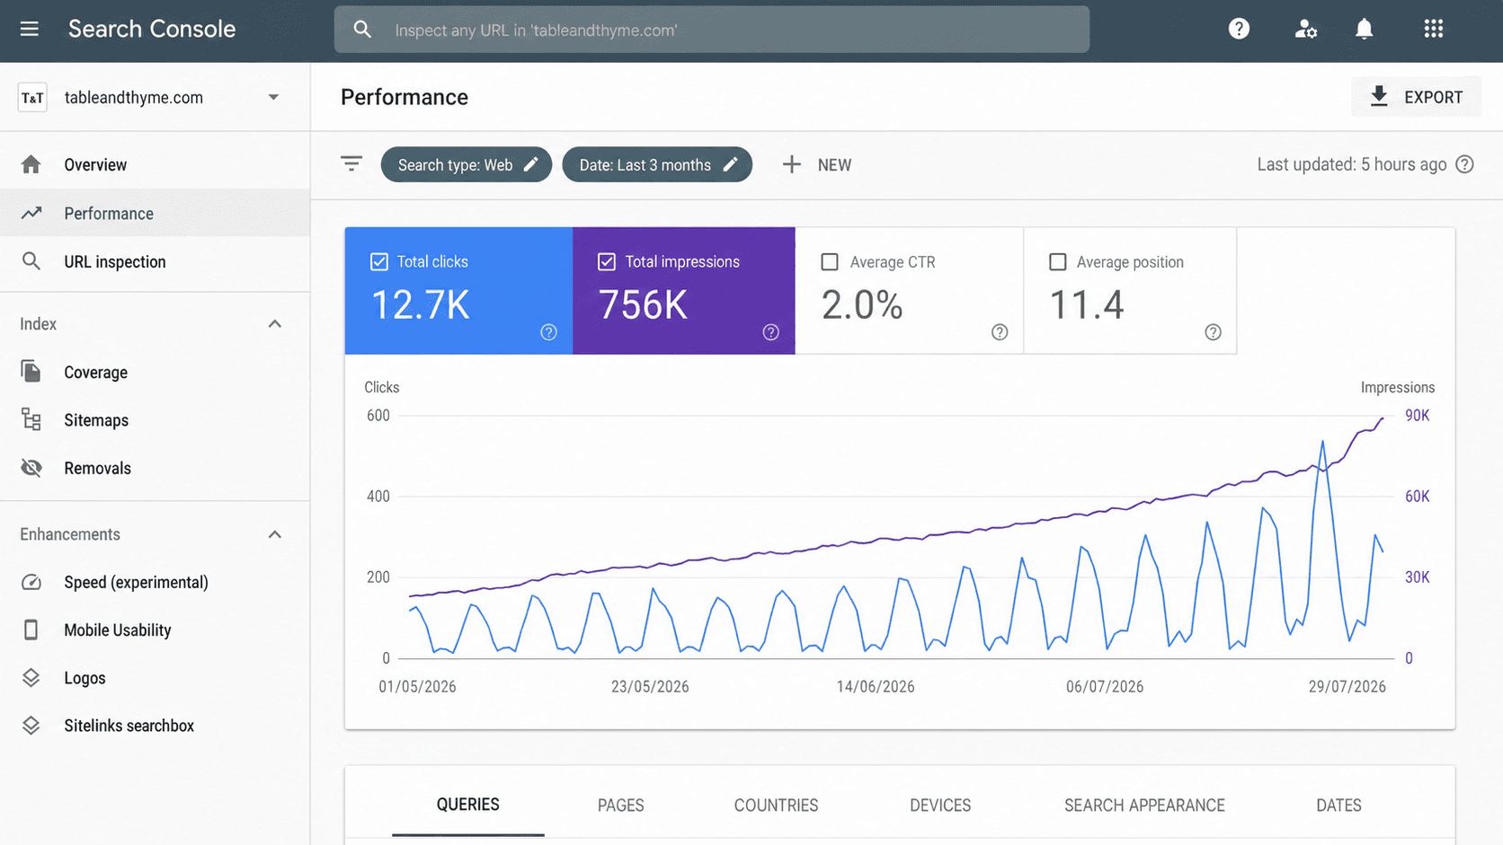Image resolution: width=1503 pixels, height=845 pixels.
Task: Uncheck the Total impressions checkbox
Action: point(607,261)
